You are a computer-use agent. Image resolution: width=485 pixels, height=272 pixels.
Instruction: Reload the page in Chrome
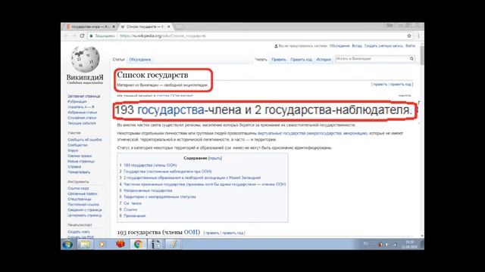point(82,36)
